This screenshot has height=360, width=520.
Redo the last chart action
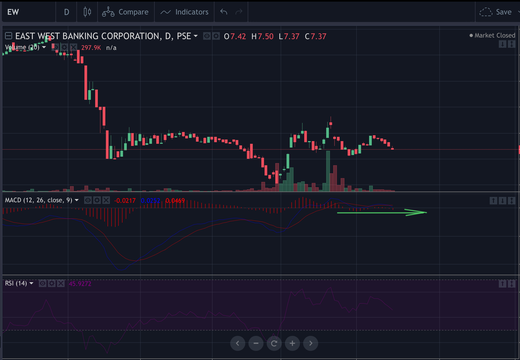click(239, 12)
